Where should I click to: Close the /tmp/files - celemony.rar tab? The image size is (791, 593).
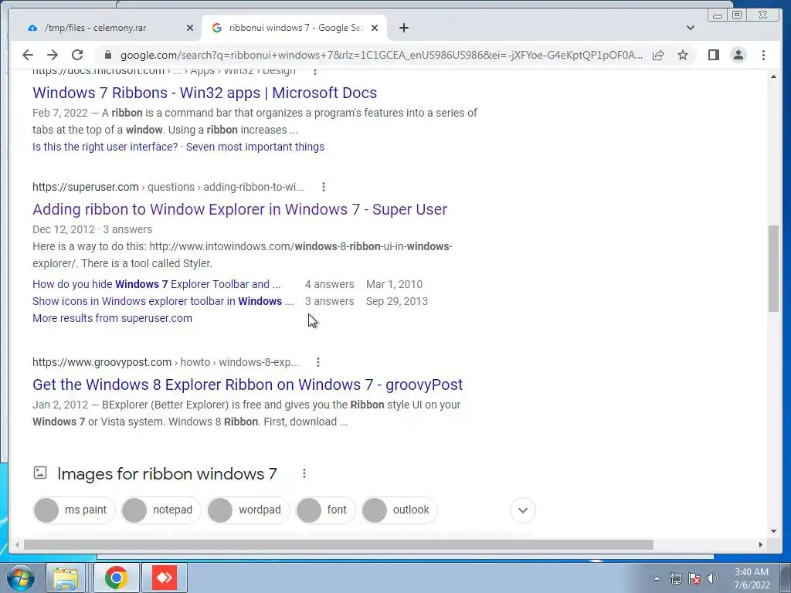(x=190, y=28)
